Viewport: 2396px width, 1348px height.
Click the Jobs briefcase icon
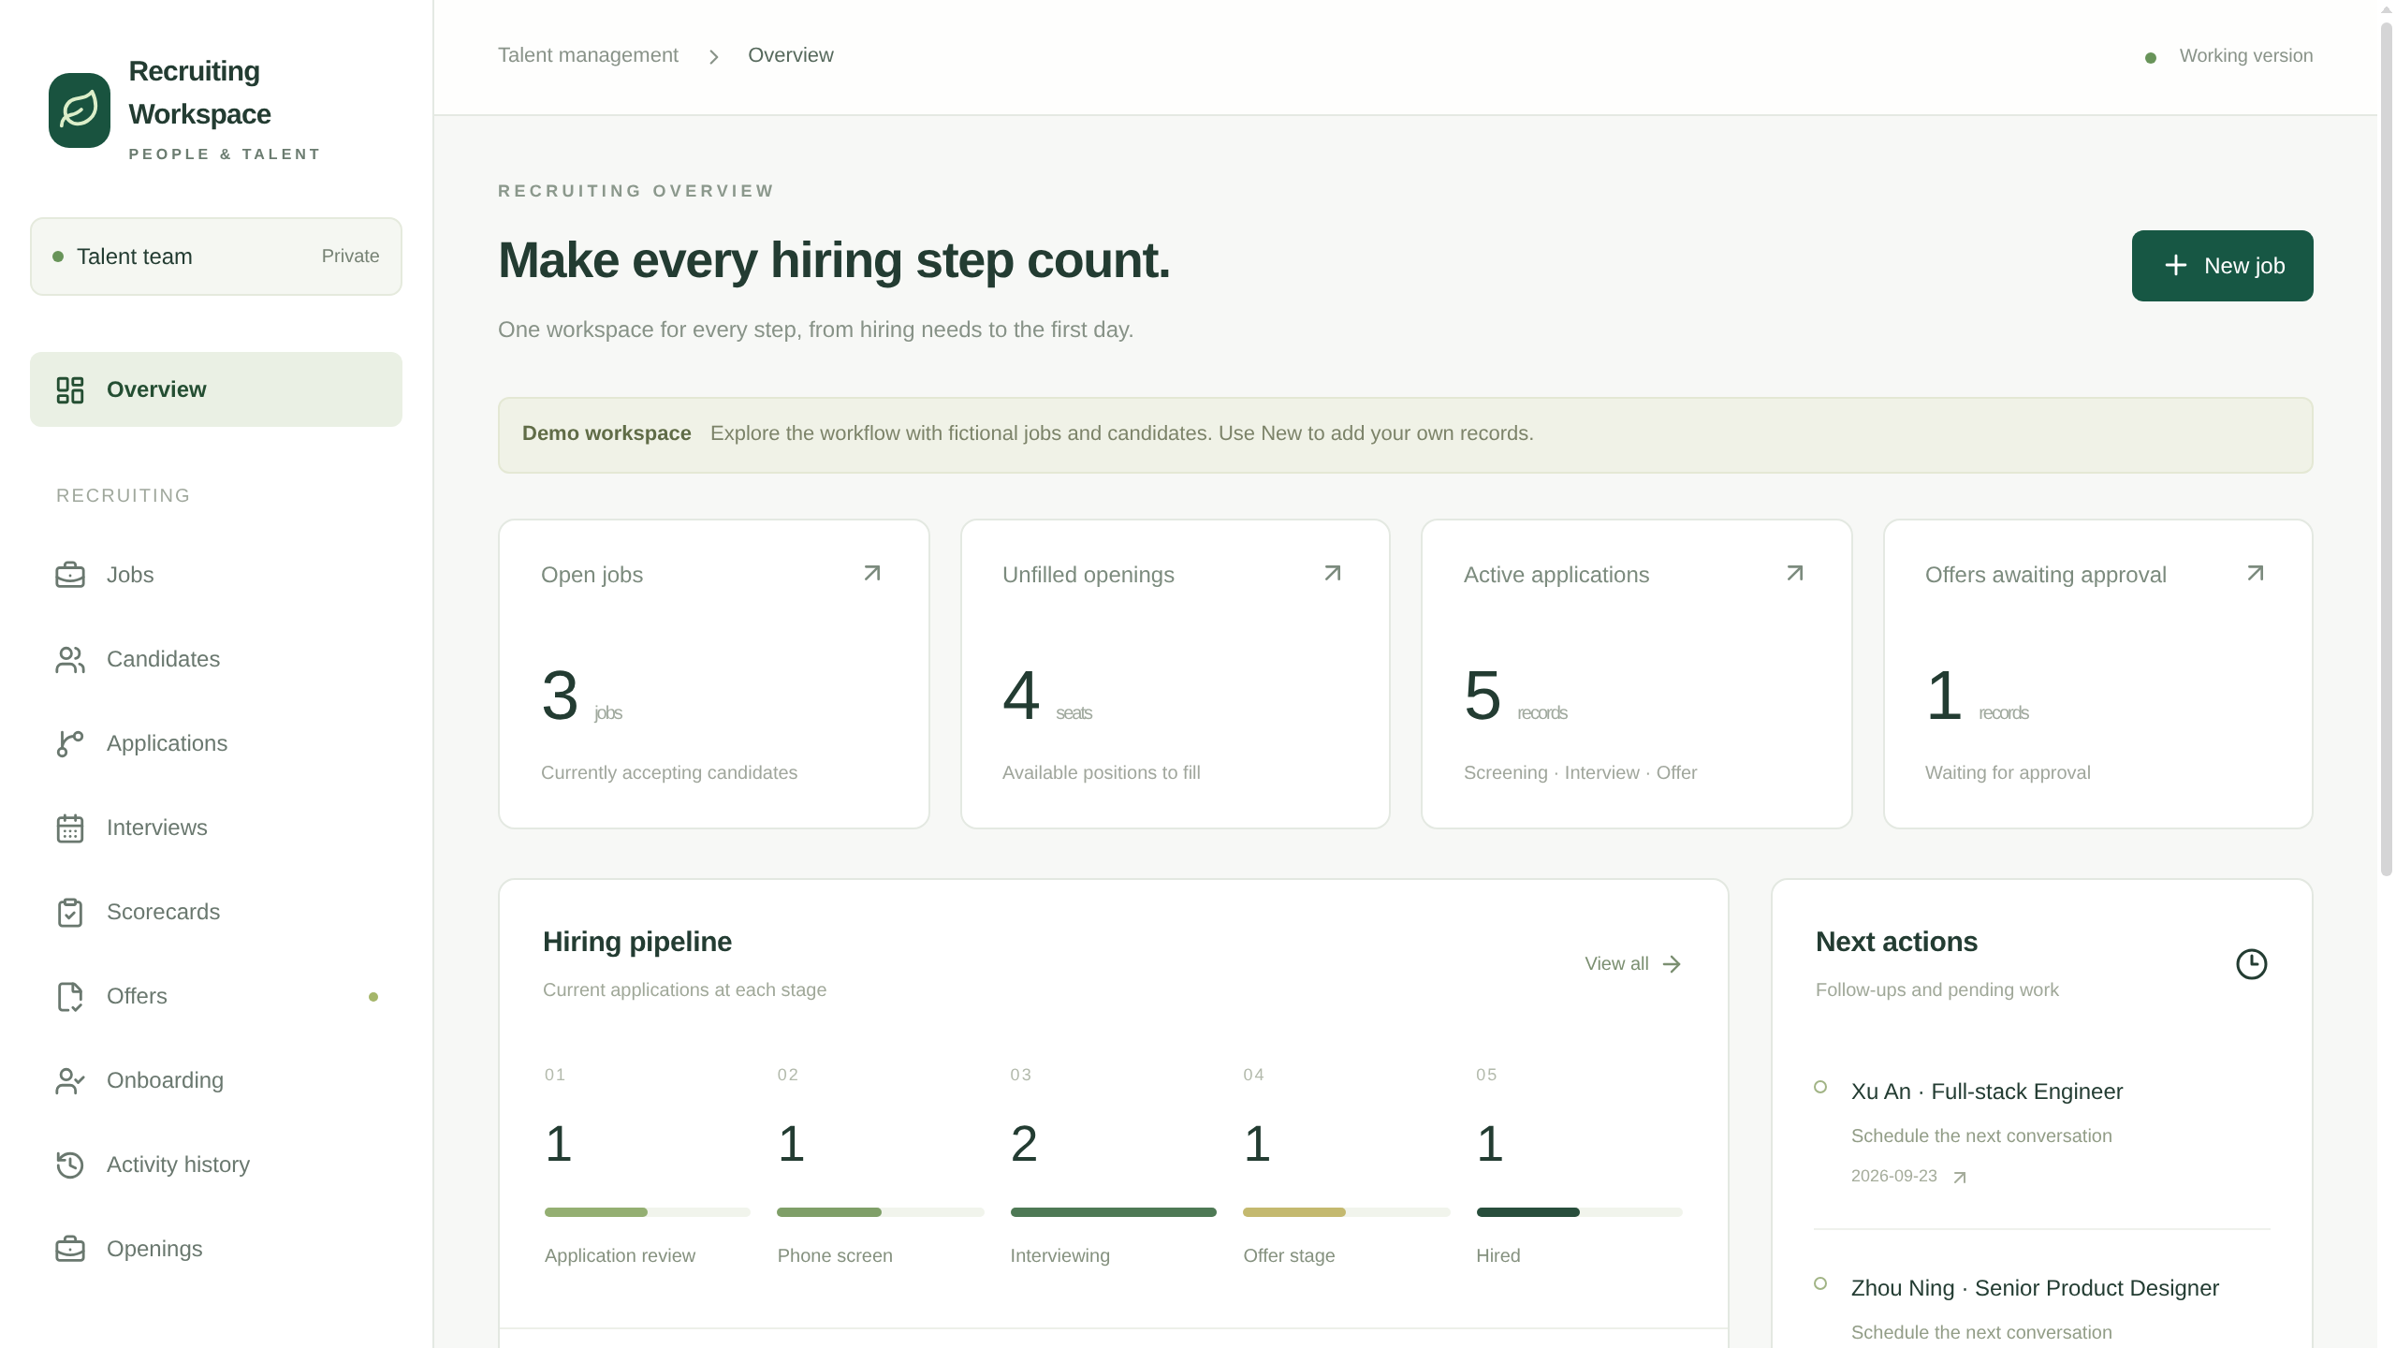click(x=70, y=575)
